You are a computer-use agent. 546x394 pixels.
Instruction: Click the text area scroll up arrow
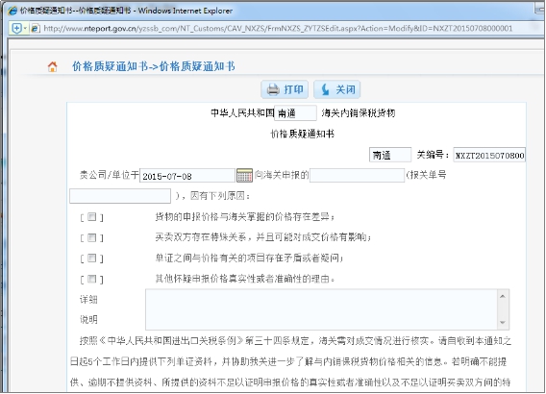pyautogui.click(x=503, y=296)
